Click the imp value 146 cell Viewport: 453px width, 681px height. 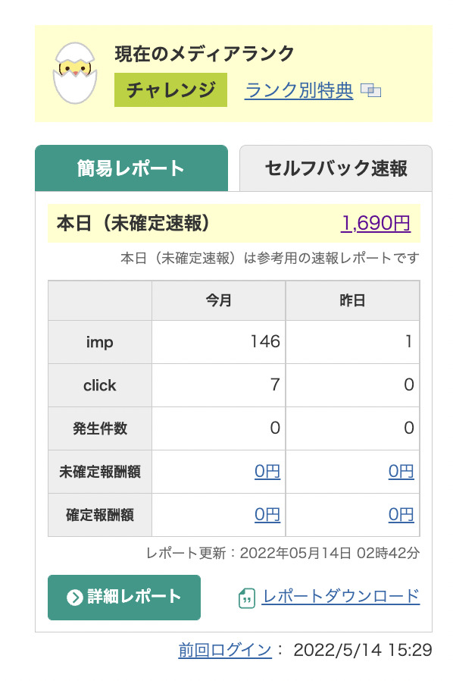(x=219, y=342)
